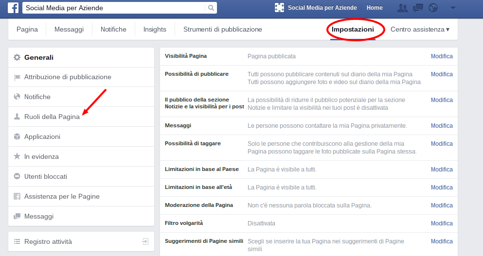This screenshot has width=483, height=256.
Task: Open the account dropdown arrow in top bar
Action: click(x=453, y=8)
